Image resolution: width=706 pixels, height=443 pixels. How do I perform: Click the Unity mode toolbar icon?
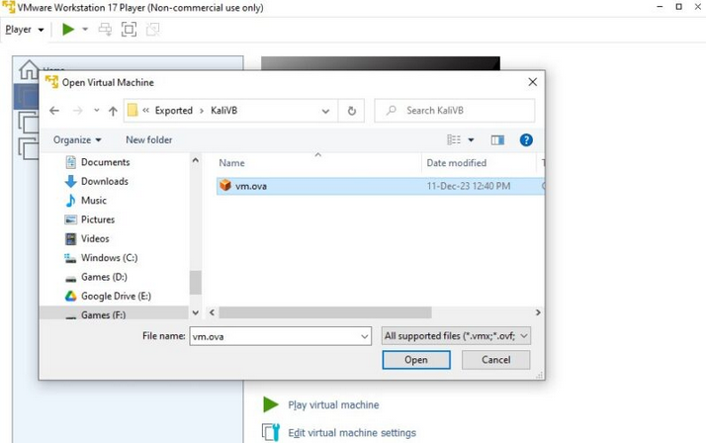click(x=152, y=30)
